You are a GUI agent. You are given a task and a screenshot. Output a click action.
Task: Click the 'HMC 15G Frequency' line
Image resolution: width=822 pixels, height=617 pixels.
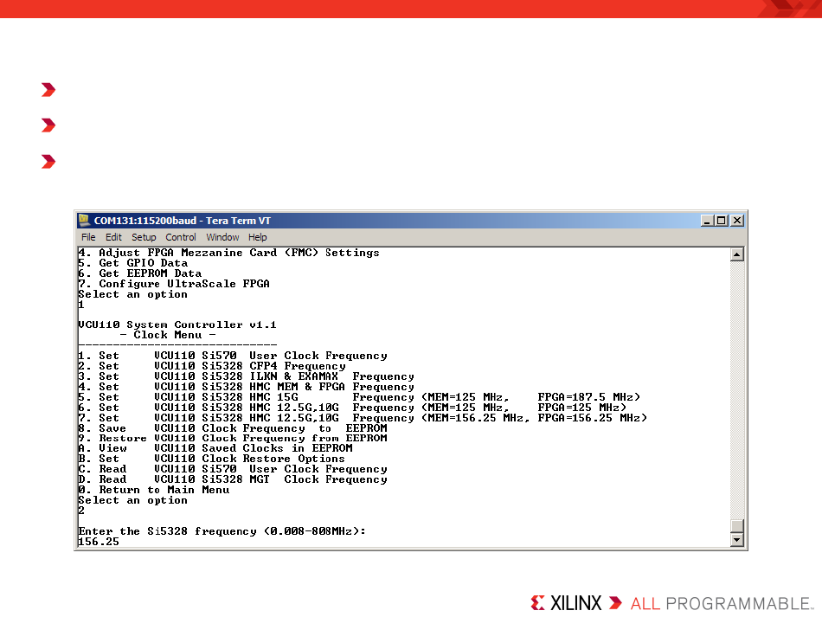[x=359, y=397]
